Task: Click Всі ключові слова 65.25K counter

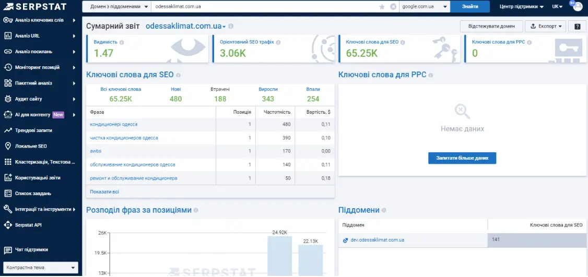Action: point(121,95)
